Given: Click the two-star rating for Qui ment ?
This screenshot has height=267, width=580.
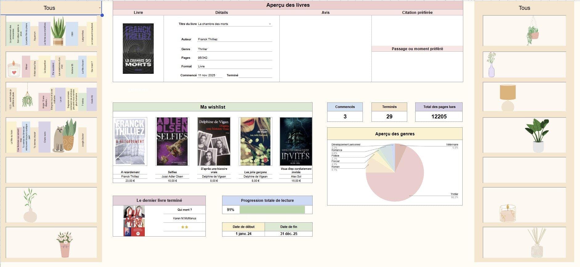Looking at the screenshot, I should 185,227.
